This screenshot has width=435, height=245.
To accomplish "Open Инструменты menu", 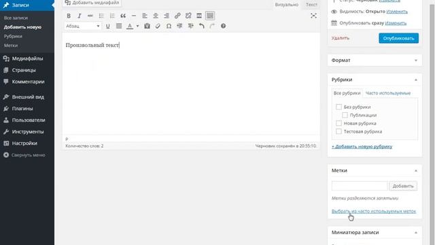I will pyautogui.click(x=27, y=131).
